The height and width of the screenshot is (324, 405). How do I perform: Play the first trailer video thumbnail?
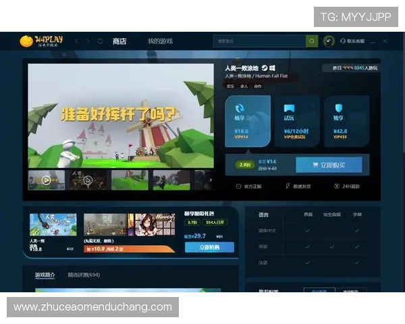[46, 180]
